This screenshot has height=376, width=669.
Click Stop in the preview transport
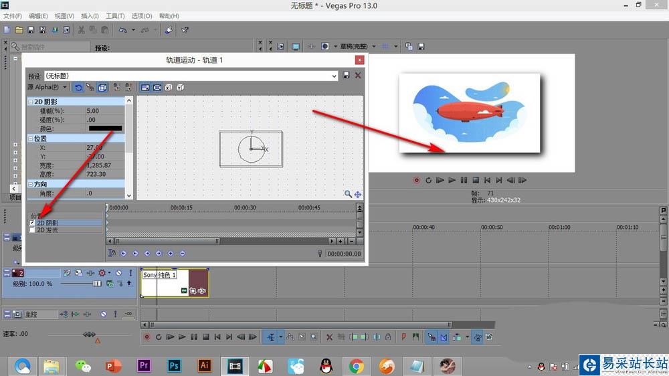[x=476, y=180]
